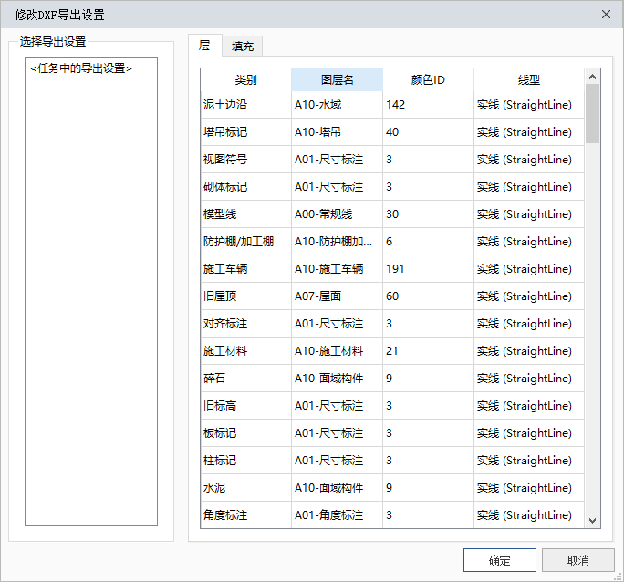This screenshot has height=582, width=624.
Task: Select the 碎石 category cell
Action: (246, 379)
